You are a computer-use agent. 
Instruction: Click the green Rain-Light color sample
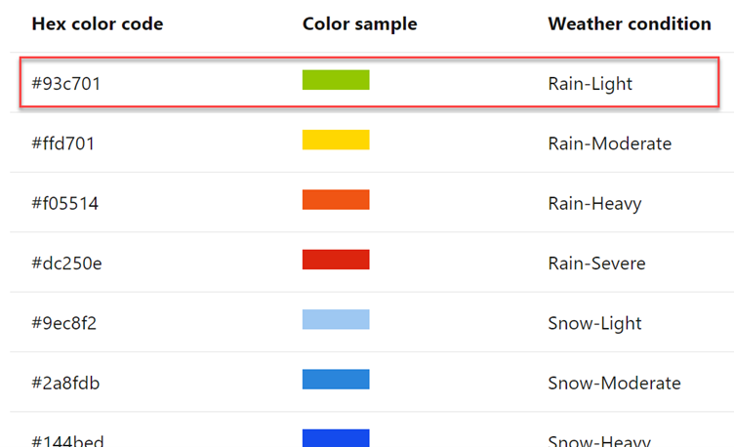336,80
